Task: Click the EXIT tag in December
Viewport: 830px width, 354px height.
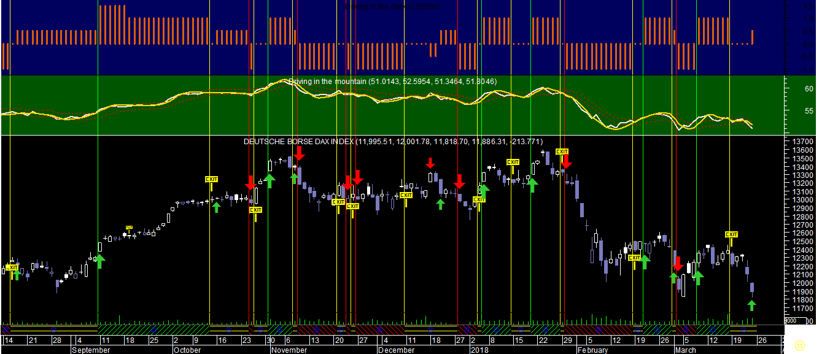Action: (406, 195)
